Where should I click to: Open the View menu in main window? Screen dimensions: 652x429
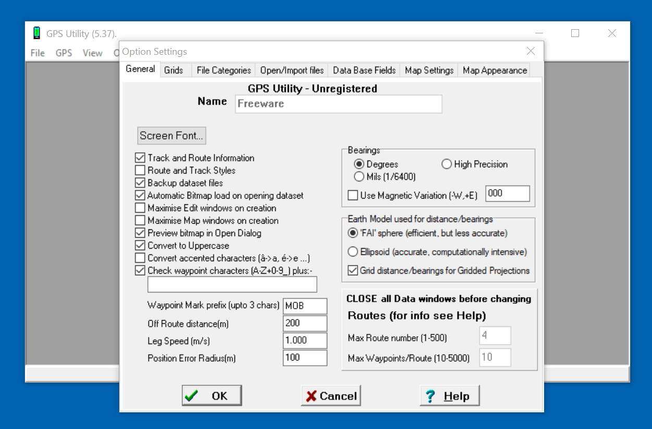(92, 53)
